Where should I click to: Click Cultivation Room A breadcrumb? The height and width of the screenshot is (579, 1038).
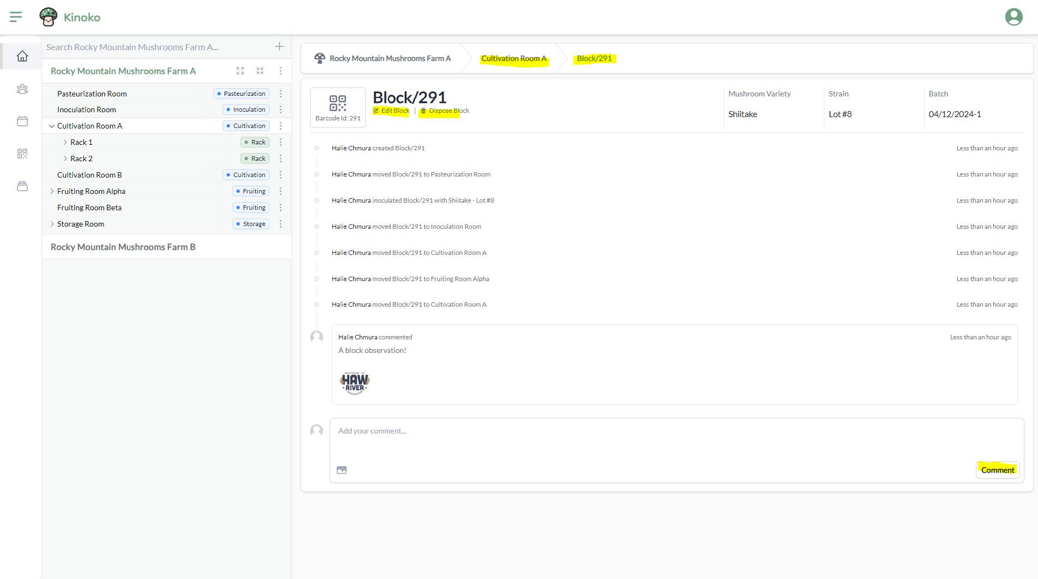click(x=513, y=58)
